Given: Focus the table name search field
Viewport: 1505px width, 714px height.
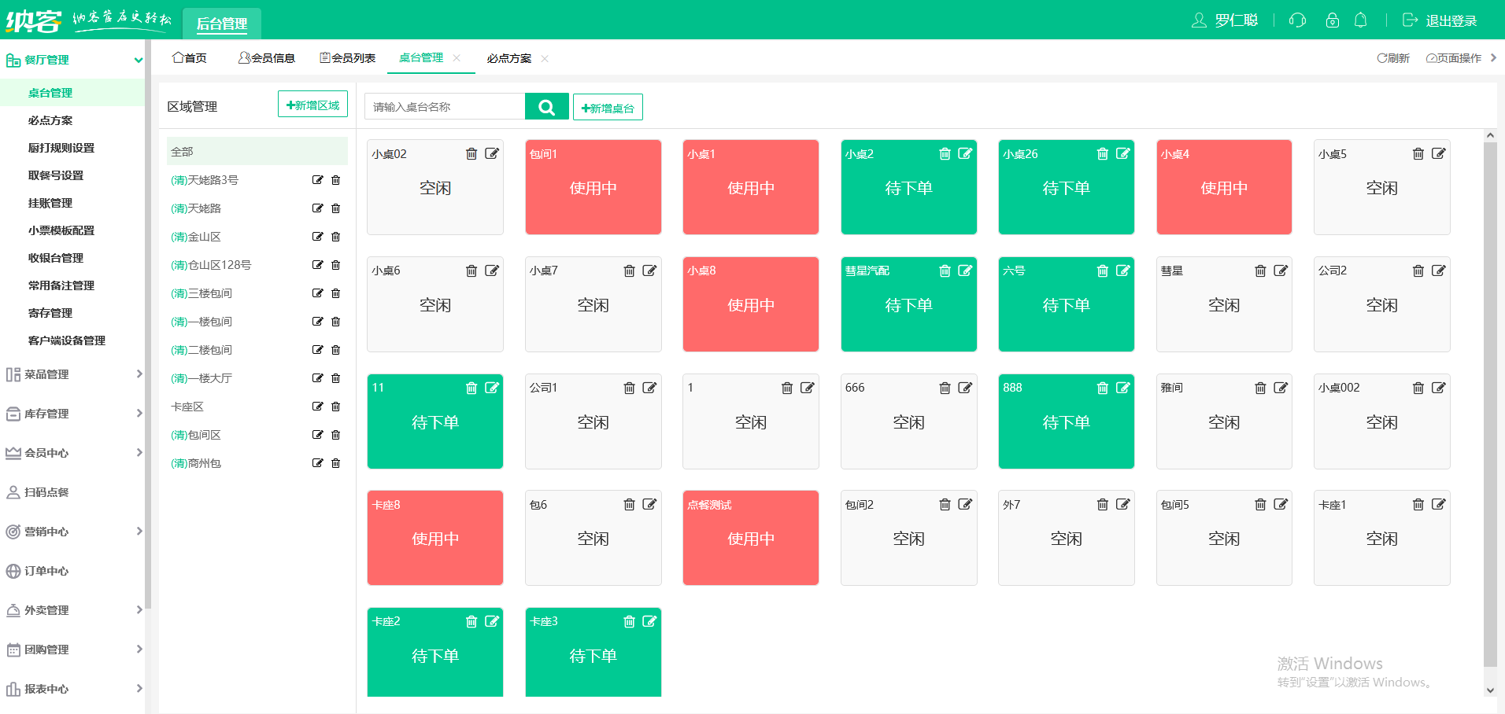Looking at the screenshot, I should point(445,107).
